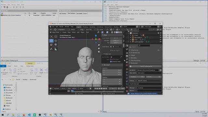Hide the Eye_Lenses object in outliner

click(161, 37)
